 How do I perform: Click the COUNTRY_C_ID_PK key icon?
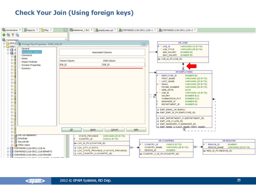141,154
